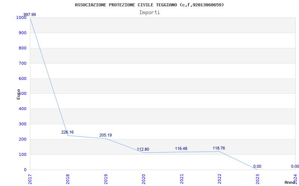Click the 600 y-axis tick label
The image size is (299, 186).
[22, 78]
